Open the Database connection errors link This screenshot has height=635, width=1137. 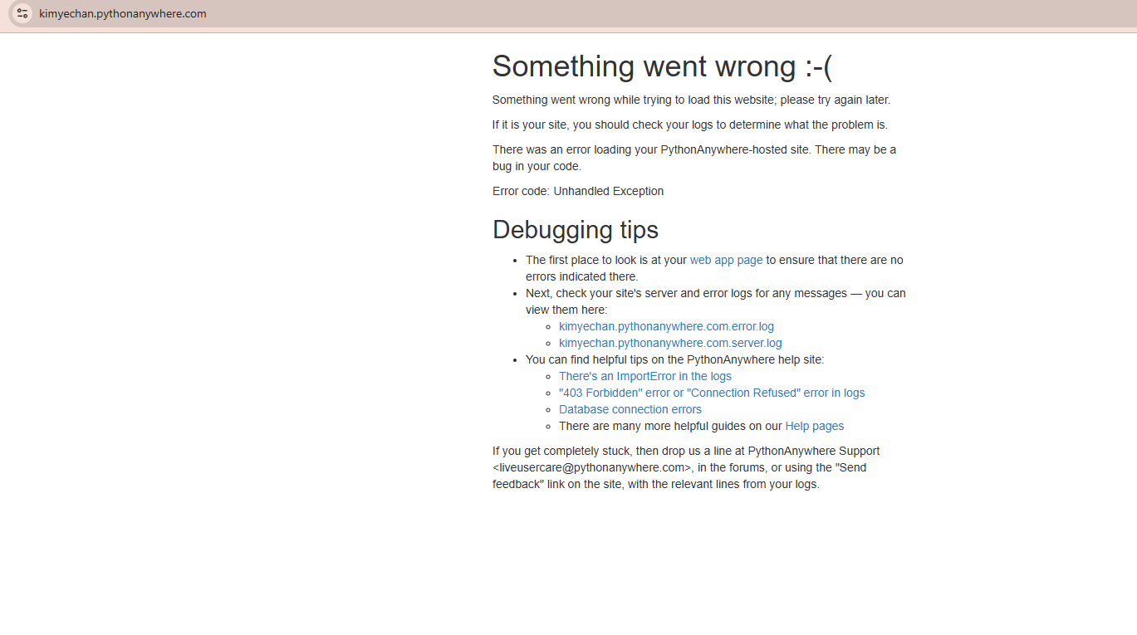(x=630, y=409)
